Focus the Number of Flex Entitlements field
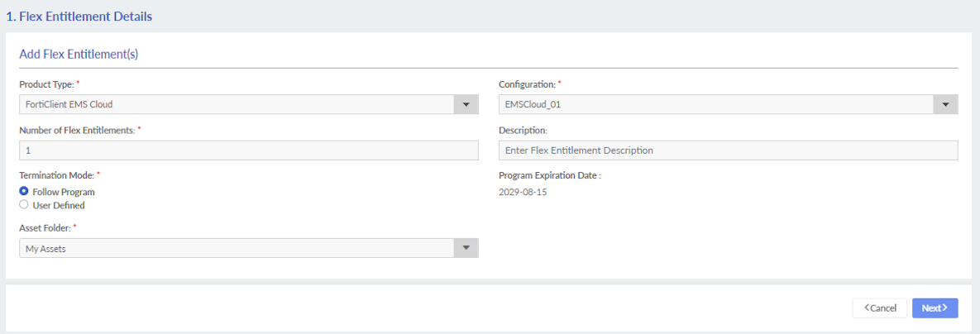The width and height of the screenshot is (980, 334). pos(248,150)
